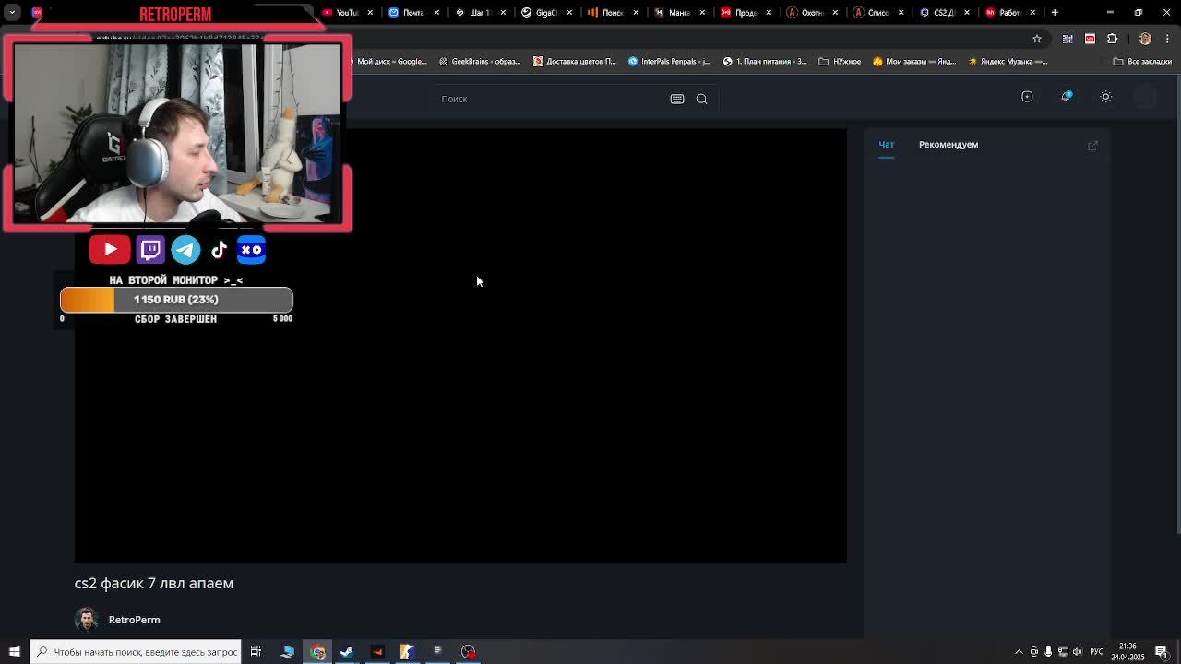
Task: Open Windows Task View
Action: coord(256,652)
